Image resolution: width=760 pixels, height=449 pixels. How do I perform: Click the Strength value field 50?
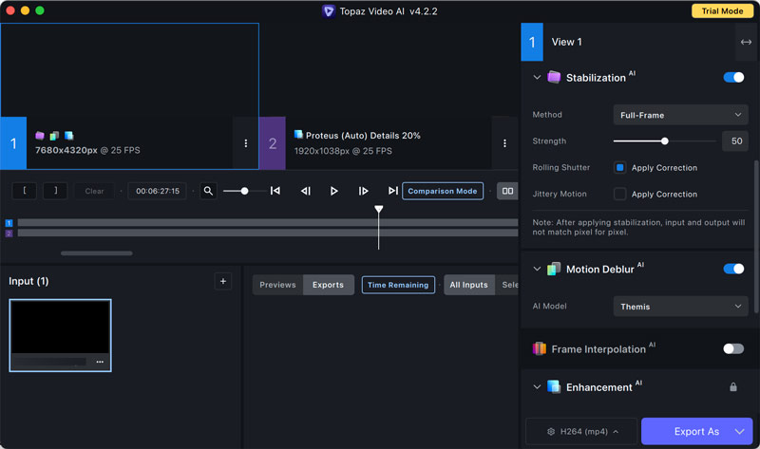[x=736, y=140]
